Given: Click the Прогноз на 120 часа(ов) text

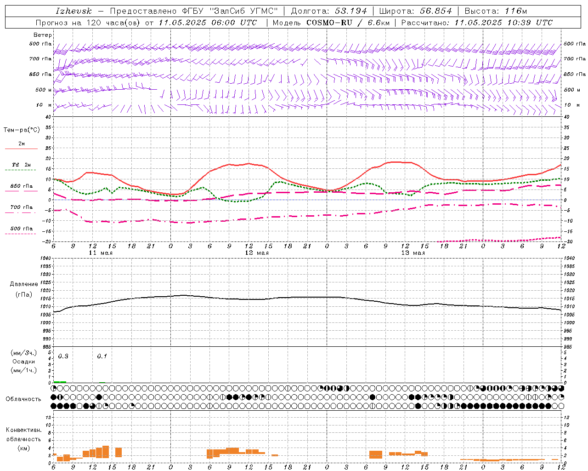Looking at the screenshot, I should (87, 23).
